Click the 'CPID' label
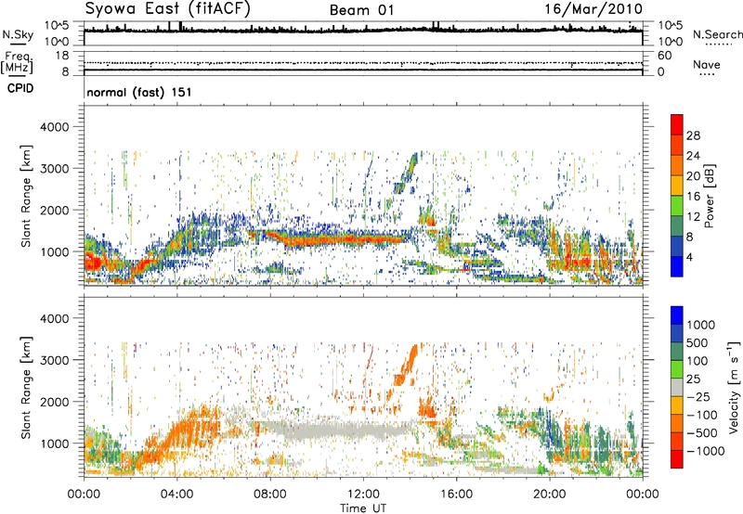The height and width of the screenshot is (514, 743). coord(20,88)
